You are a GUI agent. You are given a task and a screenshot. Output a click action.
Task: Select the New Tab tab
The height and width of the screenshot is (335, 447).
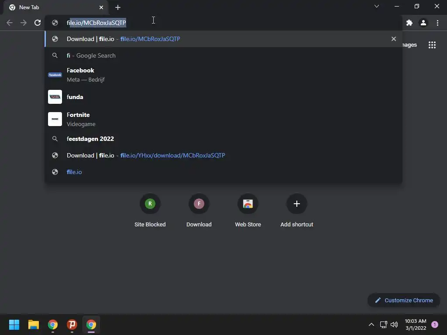tap(56, 7)
